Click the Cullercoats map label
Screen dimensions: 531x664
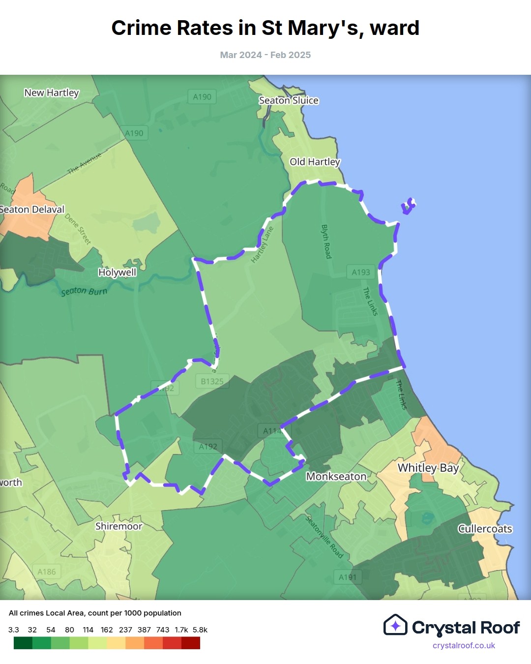[x=485, y=529]
